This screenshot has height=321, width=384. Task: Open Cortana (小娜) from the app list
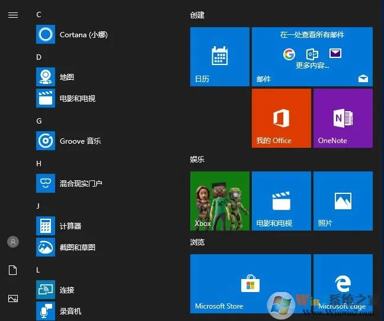72,34
